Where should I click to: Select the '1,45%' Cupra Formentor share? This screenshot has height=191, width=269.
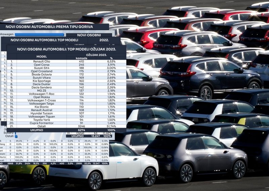pyautogui.click(x=111, y=123)
